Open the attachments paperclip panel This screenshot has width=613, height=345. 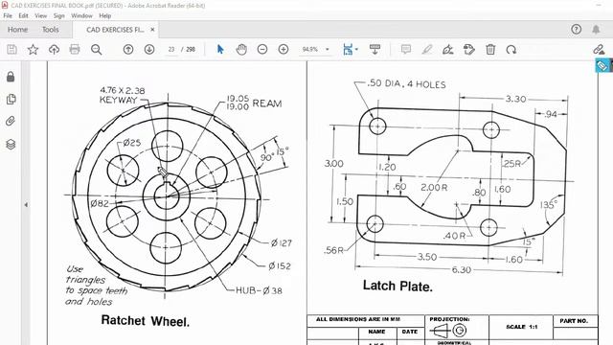(11, 122)
